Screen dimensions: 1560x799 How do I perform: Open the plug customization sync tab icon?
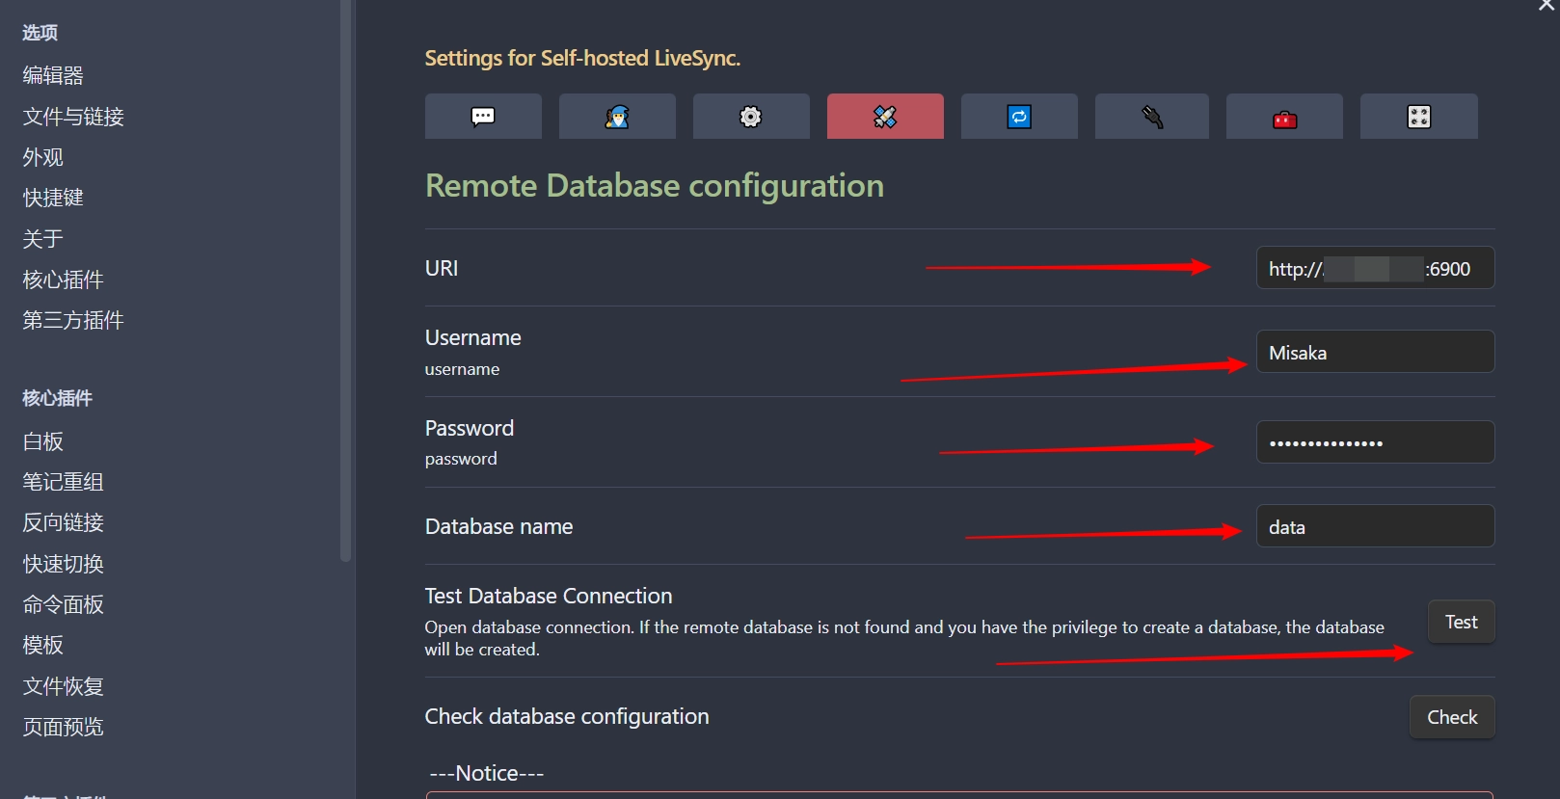(1152, 117)
